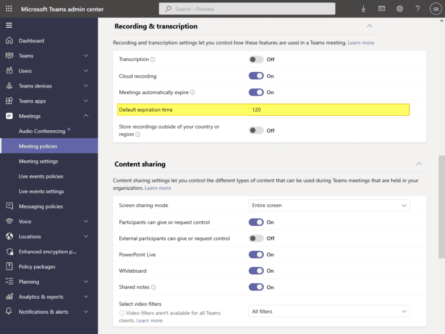Open the Select video filters dropdown

click(x=329, y=311)
